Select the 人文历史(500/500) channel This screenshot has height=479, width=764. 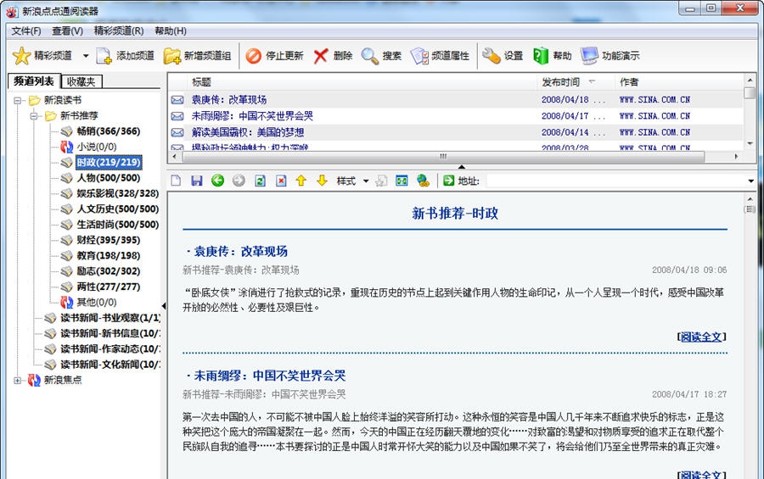pyautogui.click(x=117, y=209)
